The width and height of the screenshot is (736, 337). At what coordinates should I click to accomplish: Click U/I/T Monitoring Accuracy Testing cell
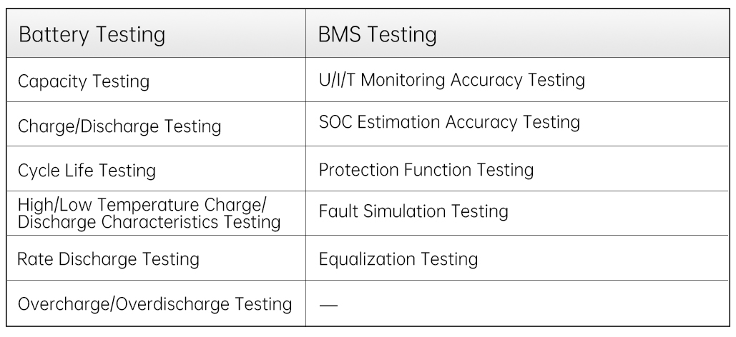451,80
